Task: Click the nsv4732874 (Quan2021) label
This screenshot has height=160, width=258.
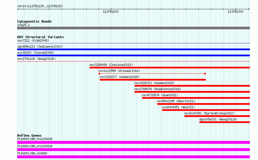Action: coord(160,95)
